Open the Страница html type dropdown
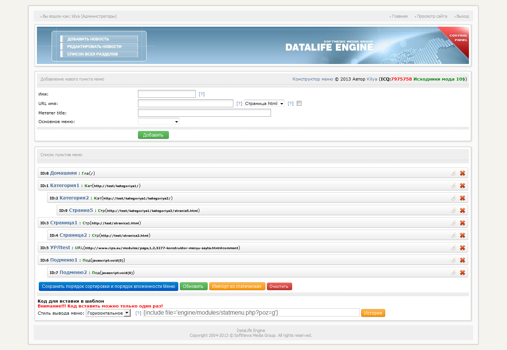Screen dimensions: 507x350 (264, 103)
